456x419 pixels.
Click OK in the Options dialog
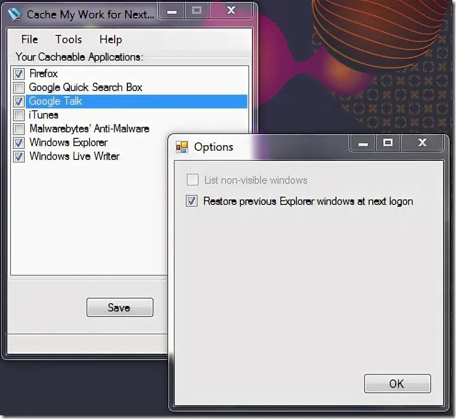click(397, 384)
